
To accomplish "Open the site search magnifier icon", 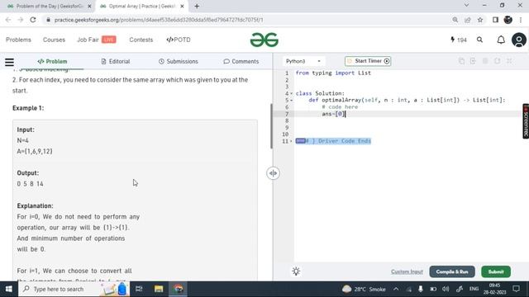I will (x=479, y=40).
